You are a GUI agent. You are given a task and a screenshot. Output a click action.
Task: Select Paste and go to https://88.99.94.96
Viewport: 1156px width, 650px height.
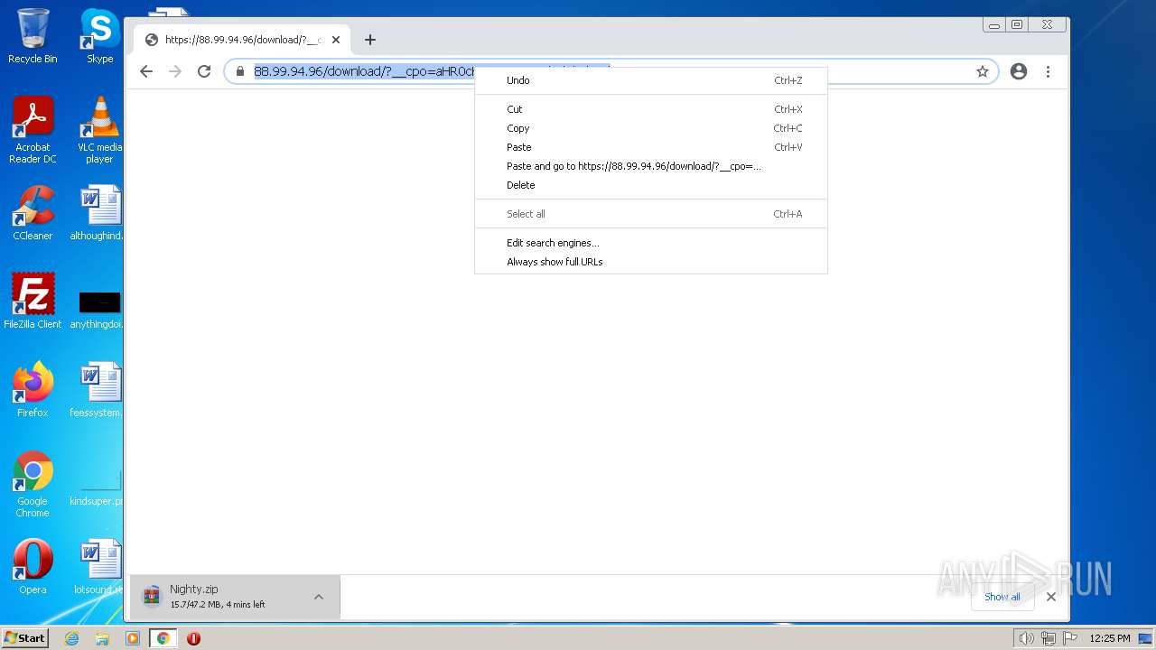[x=651, y=166]
